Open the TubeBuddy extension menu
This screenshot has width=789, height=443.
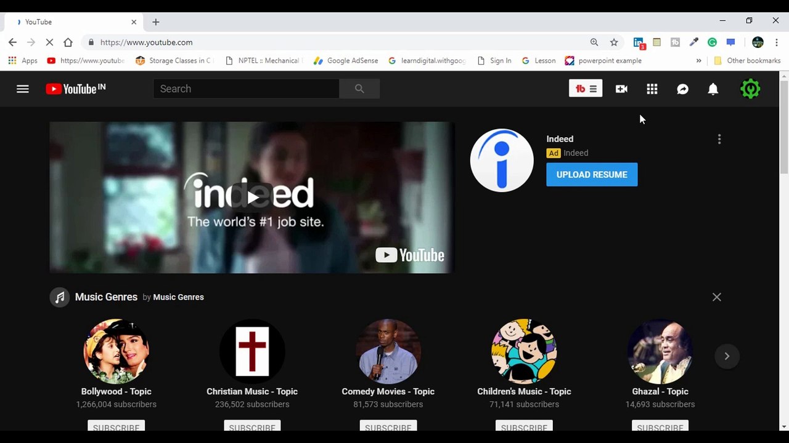click(586, 89)
